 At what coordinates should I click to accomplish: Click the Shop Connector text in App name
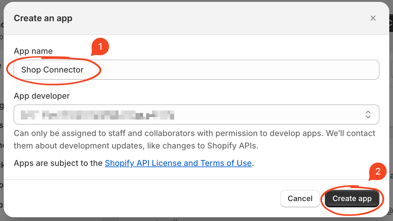pyautogui.click(x=52, y=70)
